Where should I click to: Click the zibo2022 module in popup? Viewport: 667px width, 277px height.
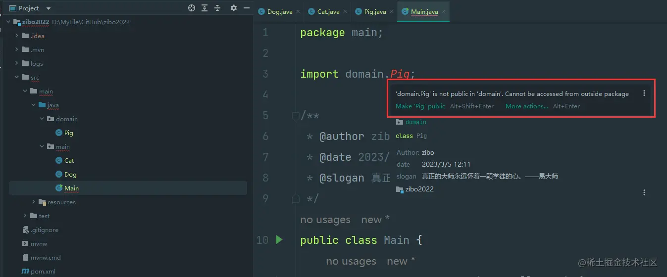419,189
